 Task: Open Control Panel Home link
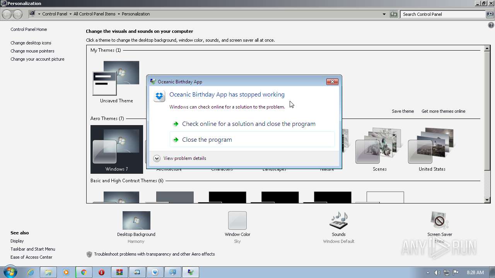(29, 29)
